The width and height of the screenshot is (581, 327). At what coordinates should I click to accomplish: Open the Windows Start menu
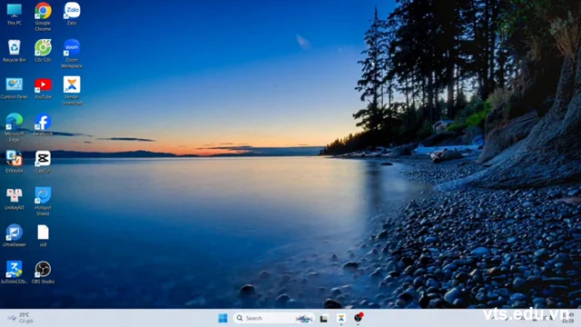(222, 318)
